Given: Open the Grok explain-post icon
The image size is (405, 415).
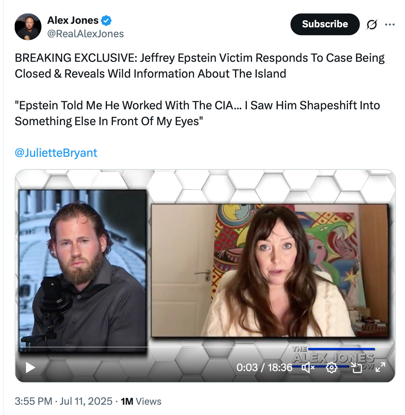Looking at the screenshot, I should click(x=372, y=25).
